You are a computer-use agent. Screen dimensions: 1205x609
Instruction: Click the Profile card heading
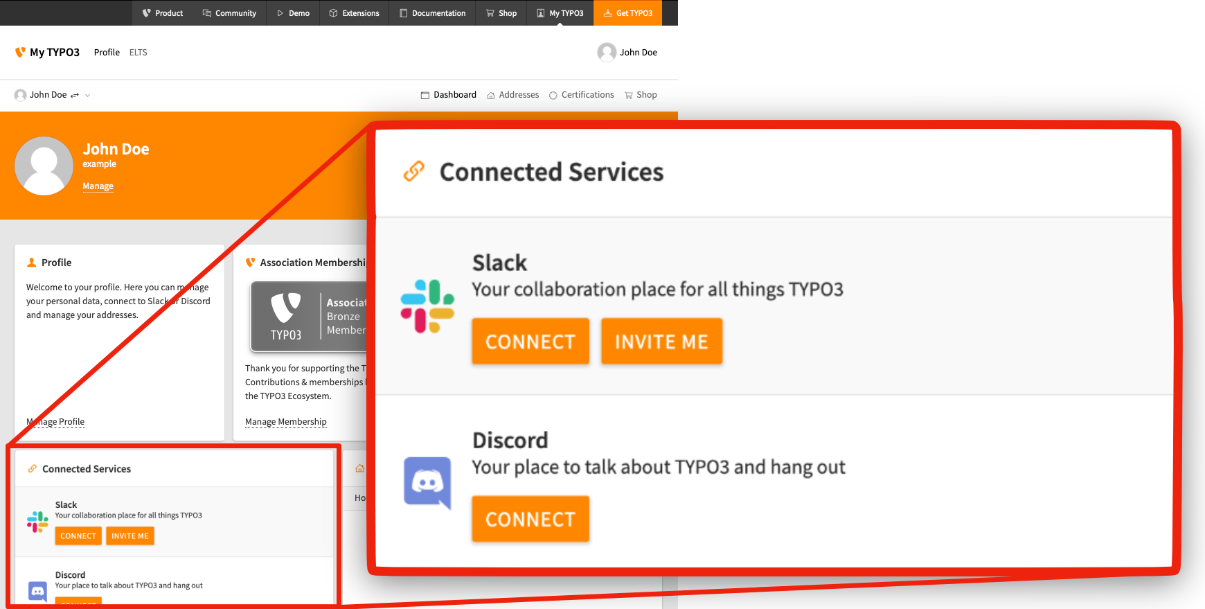click(x=56, y=263)
